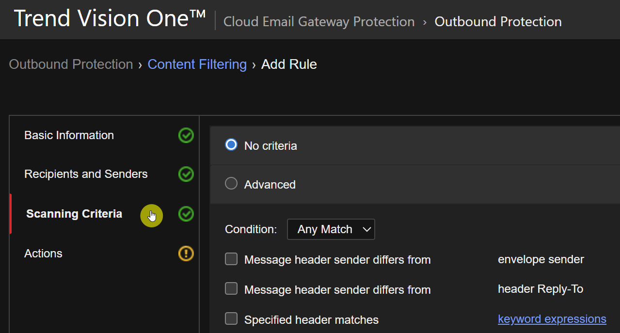Open the keyword expressions link
The image size is (620, 333).
552,319
